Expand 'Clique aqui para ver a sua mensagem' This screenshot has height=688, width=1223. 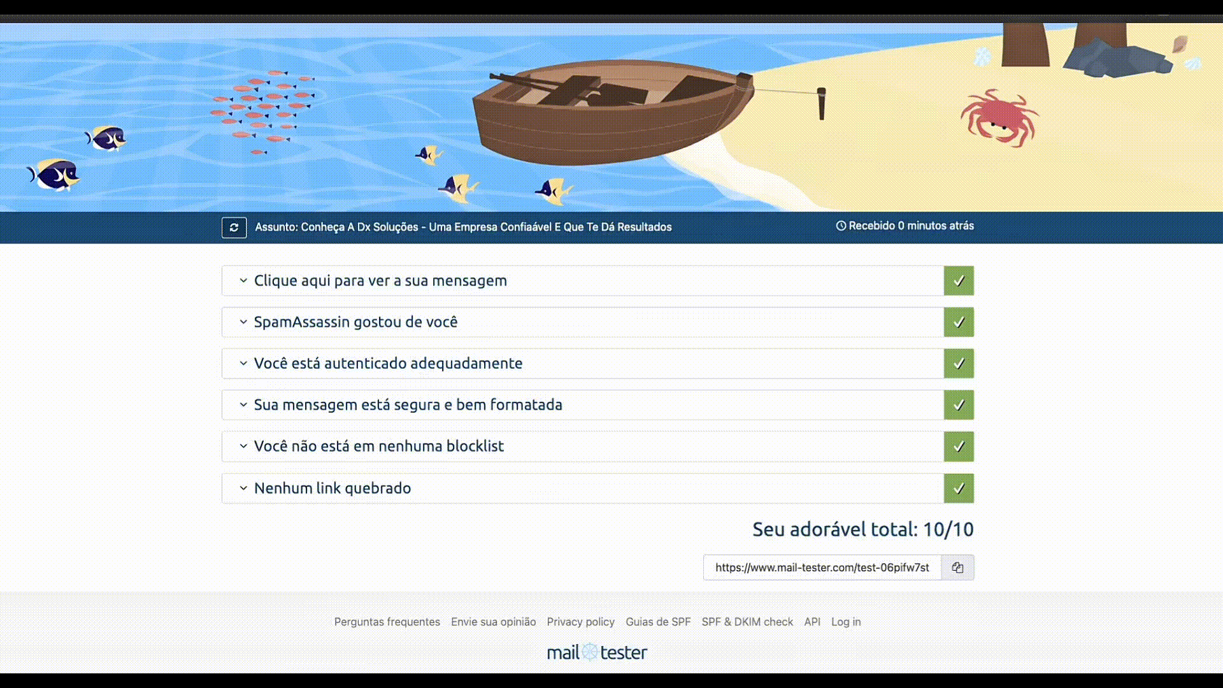pyautogui.click(x=380, y=281)
